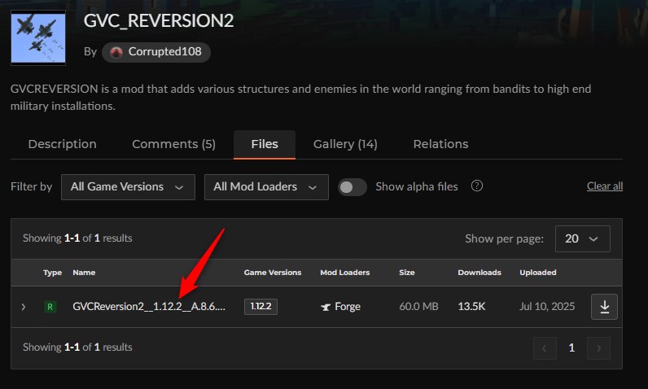Open author Corrupted108's profile
Image resolution: width=648 pixels, height=389 pixels.
pos(156,52)
